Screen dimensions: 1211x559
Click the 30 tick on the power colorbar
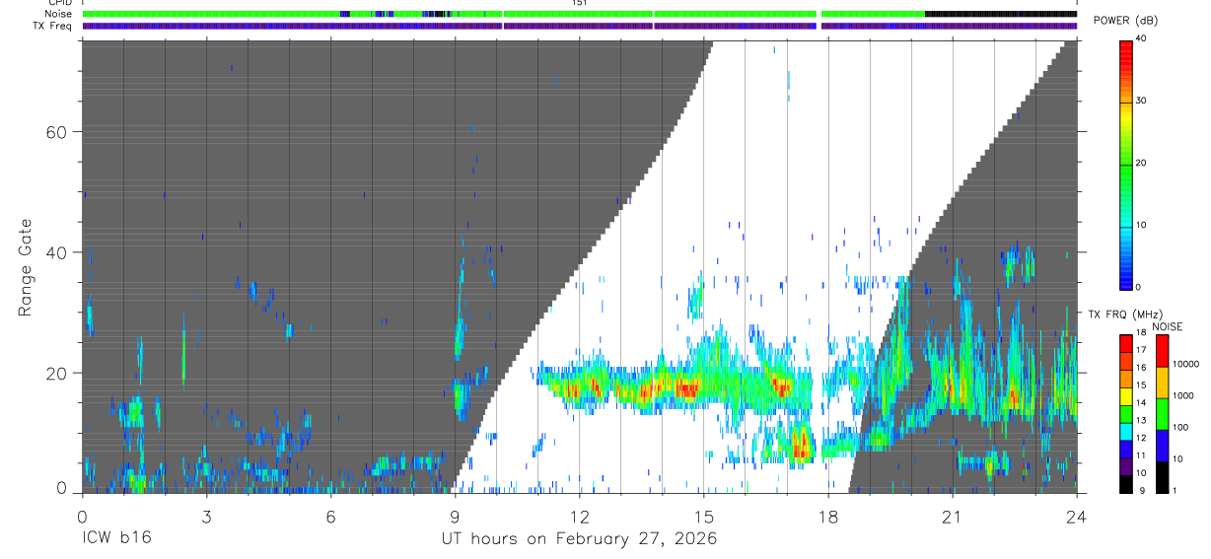pos(1142,101)
